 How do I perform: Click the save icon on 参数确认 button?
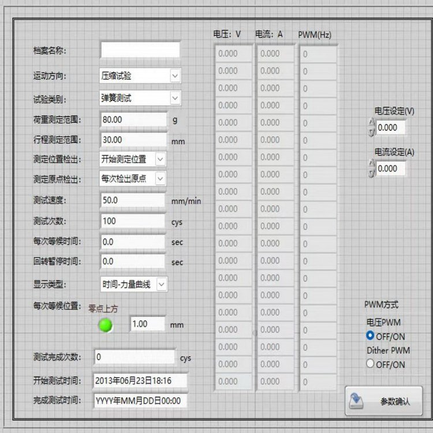pos(356,401)
